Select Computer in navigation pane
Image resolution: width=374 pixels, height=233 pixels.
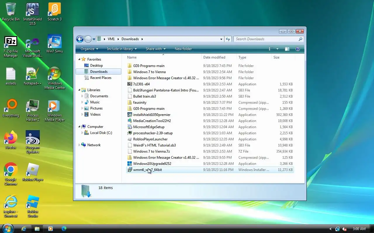click(95, 127)
